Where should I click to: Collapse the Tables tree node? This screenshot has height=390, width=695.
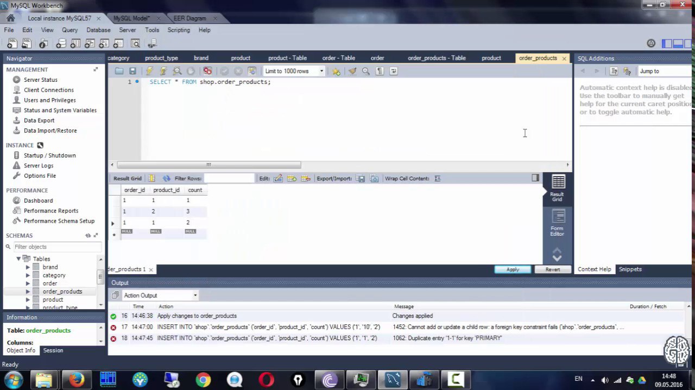(x=18, y=259)
